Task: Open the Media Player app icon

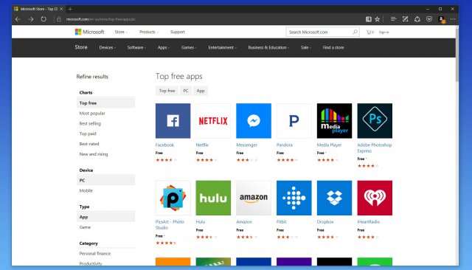Action: click(x=334, y=121)
